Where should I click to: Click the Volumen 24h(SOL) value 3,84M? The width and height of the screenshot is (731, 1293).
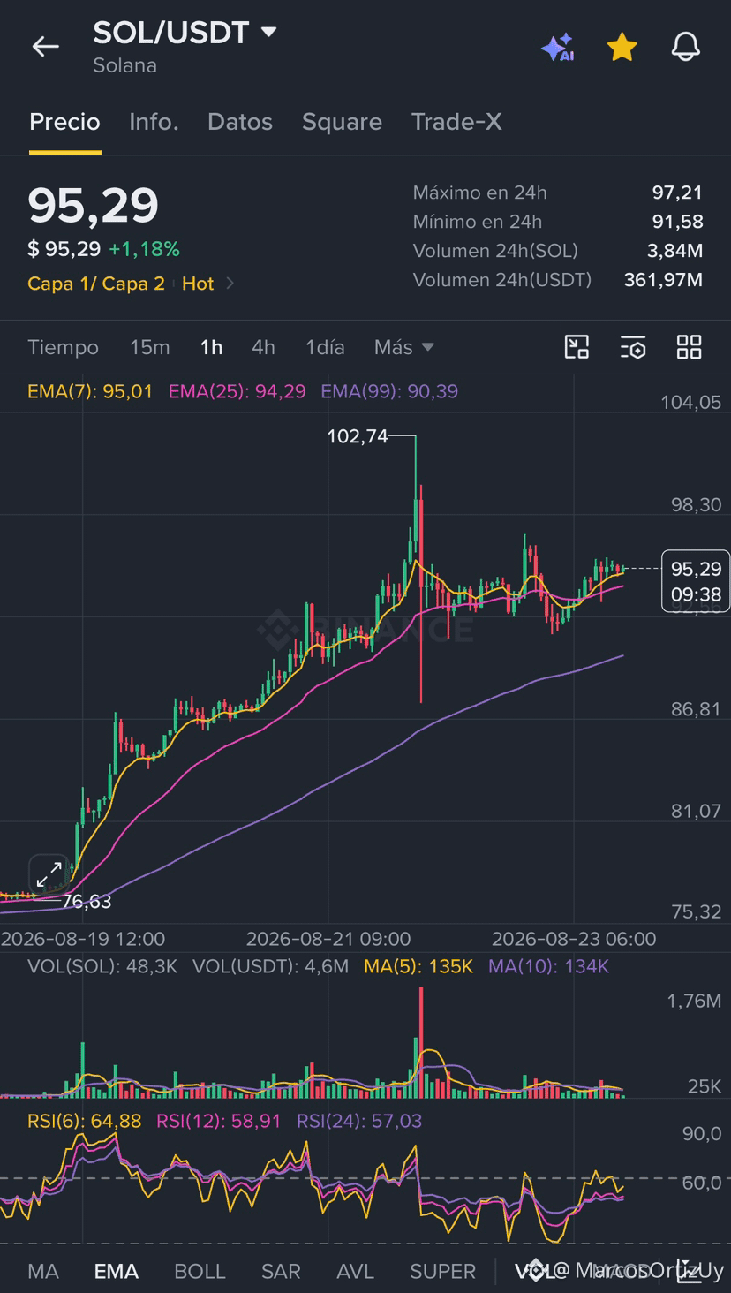674,251
